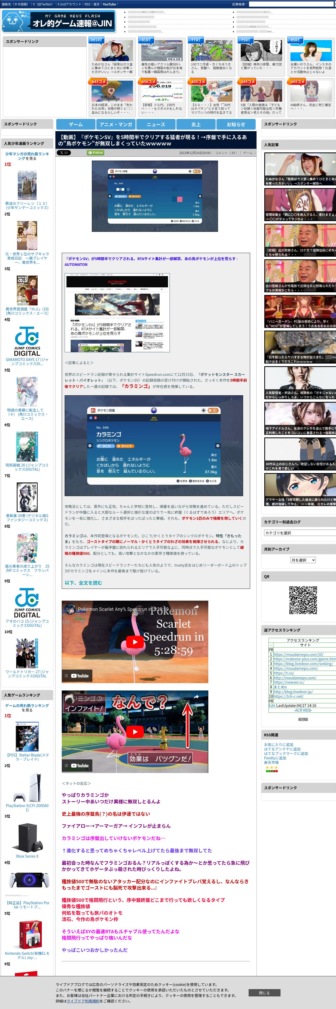Image resolution: width=336 pixels, height=1009 pixels.
Task: Open RSS top bar link
Action: tap(87, 4)
